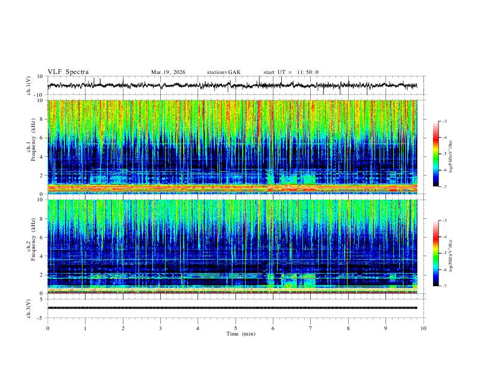The image size is (477, 368).
Task: Click the time axis tick label '7'
Action: 311,328
